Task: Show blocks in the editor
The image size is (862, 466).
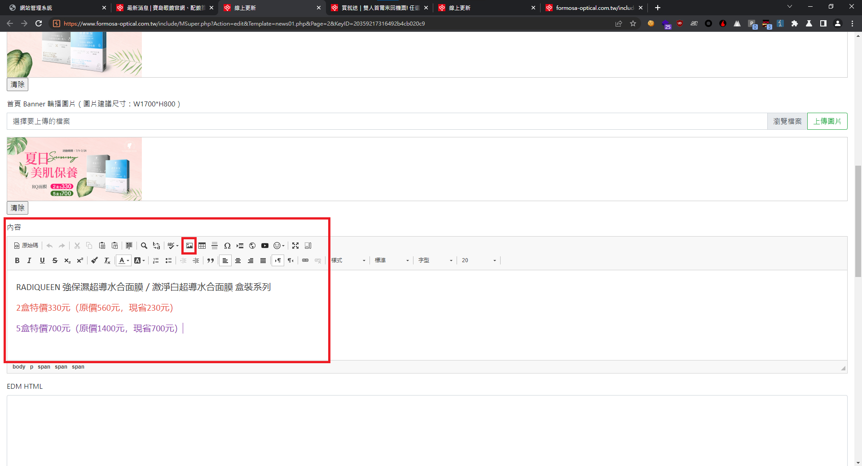Action: 308,246
